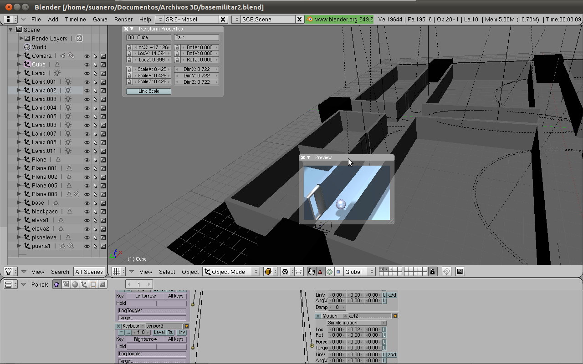Toggle the LocX lock in Transform Properties
Viewport: 583px width, 364px height.
coord(129,47)
